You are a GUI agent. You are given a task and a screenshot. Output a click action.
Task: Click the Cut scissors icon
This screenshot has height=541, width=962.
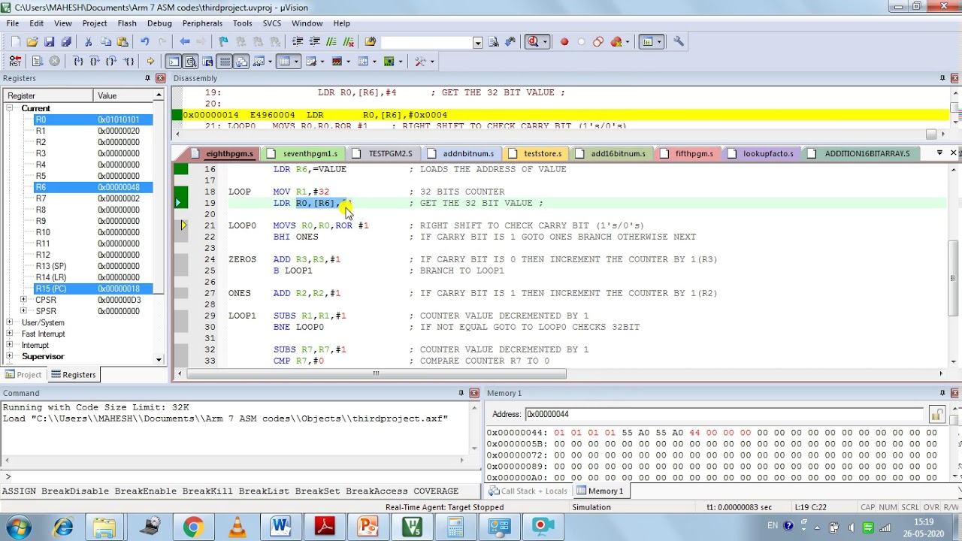[x=88, y=42]
